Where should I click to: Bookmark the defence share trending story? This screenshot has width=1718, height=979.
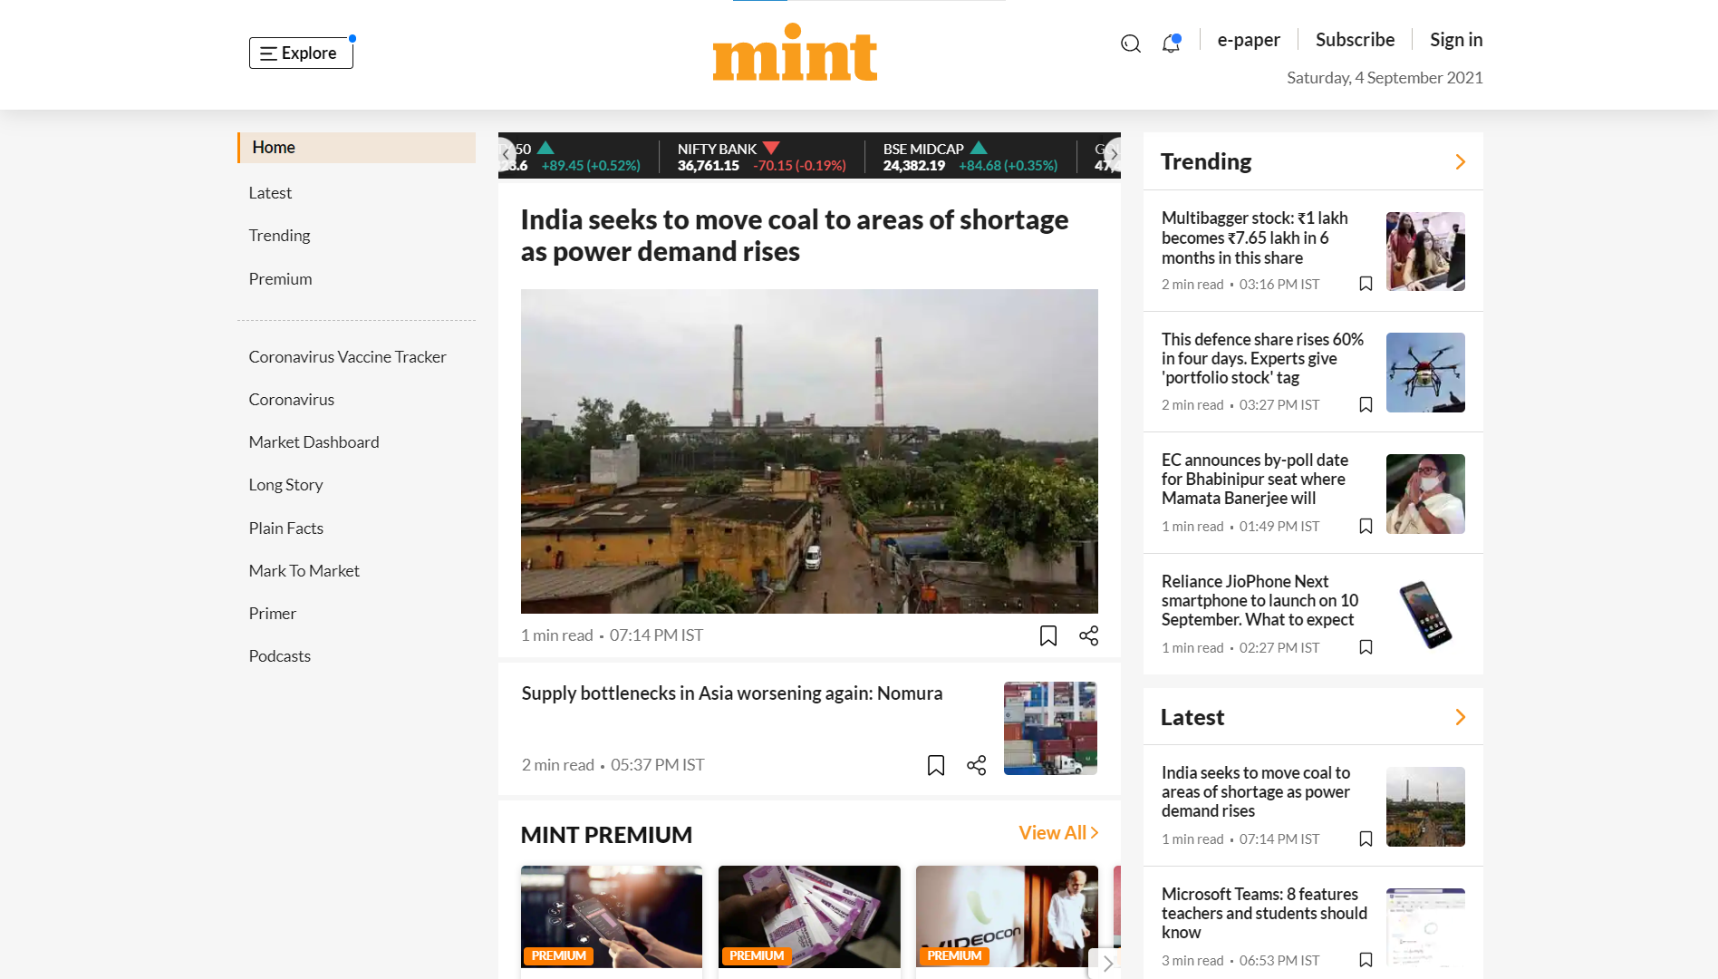1366,404
